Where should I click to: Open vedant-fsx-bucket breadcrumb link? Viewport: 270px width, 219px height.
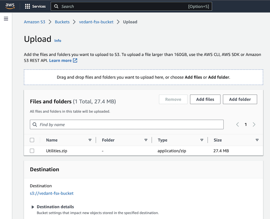96,22
